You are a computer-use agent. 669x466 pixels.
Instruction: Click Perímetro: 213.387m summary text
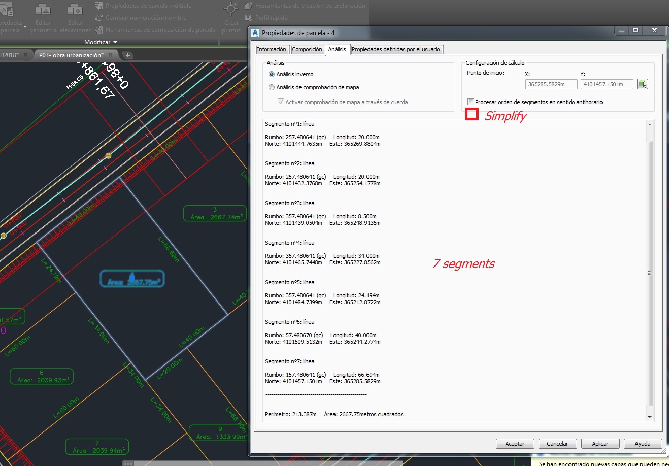(x=290, y=414)
